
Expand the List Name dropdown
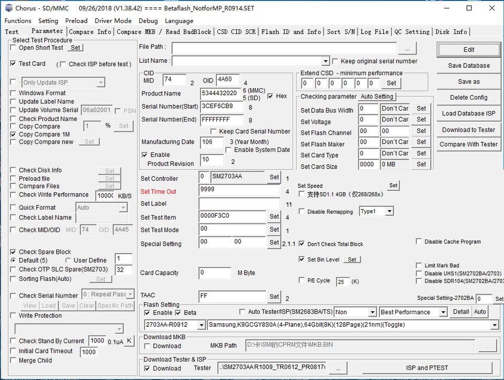pos(325,61)
